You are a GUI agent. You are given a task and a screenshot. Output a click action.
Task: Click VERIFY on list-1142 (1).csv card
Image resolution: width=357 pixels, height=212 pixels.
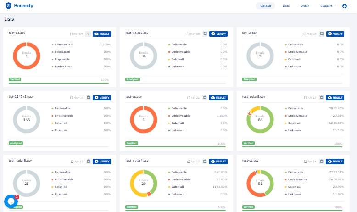[x=102, y=97]
